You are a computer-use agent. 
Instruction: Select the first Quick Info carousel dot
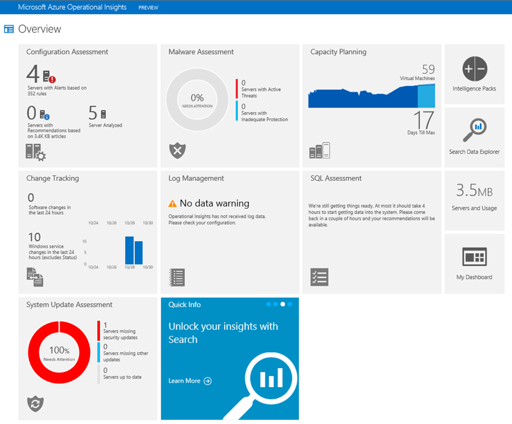click(x=268, y=304)
